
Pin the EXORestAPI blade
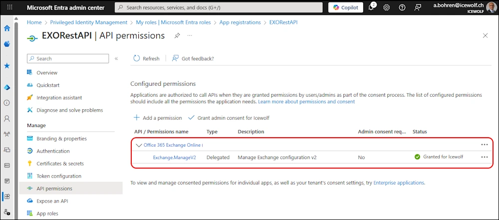point(177,36)
